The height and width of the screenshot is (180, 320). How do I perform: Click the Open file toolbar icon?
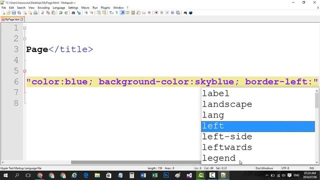tap(8, 13)
